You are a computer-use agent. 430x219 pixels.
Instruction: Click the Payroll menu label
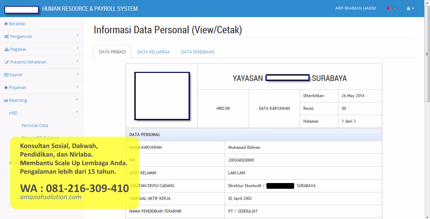point(16,75)
